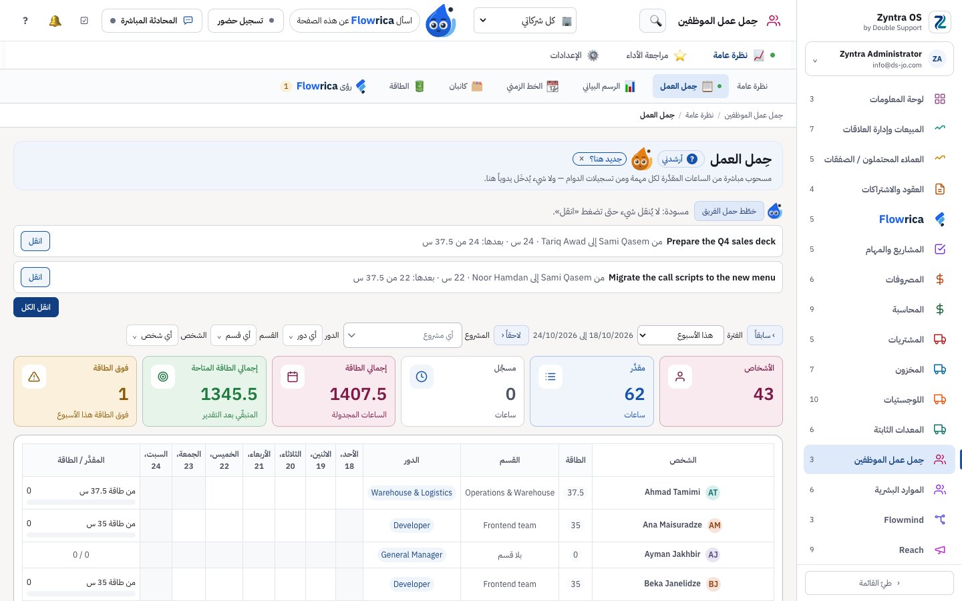Open the مراجعة الأداء tab
The image size is (962, 601).
pos(656,55)
